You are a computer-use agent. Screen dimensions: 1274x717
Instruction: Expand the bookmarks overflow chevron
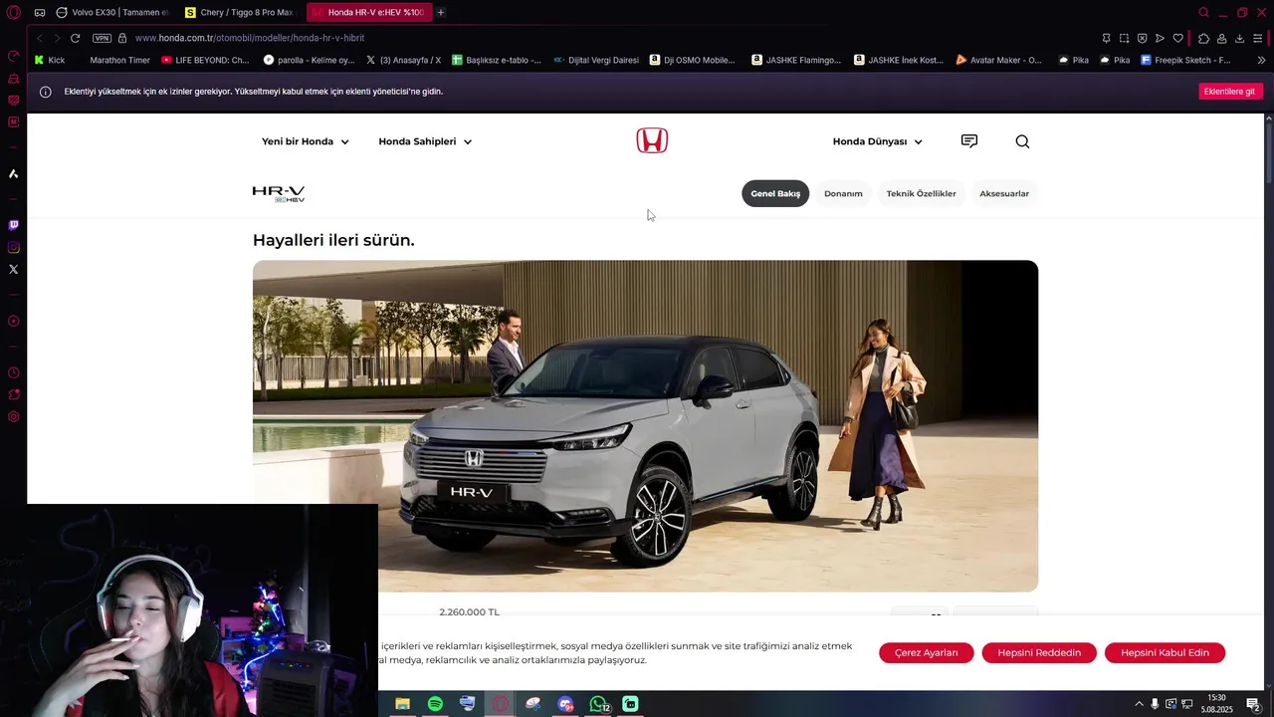(1261, 60)
